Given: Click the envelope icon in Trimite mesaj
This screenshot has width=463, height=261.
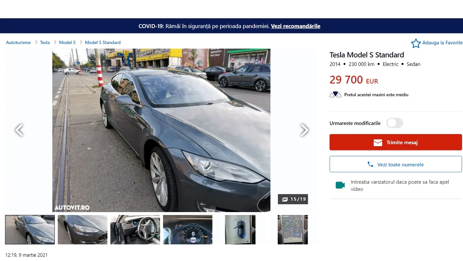Looking at the screenshot, I should pyautogui.click(x=378, y=142).
